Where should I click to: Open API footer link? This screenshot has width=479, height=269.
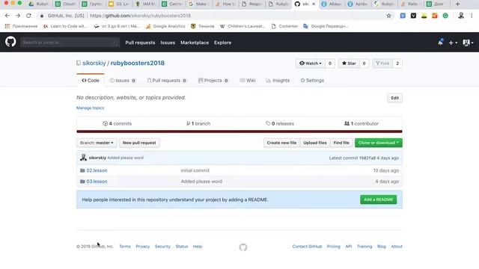point(349,247)
